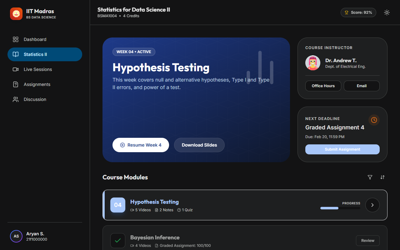
Task: Click the 04 module number badge
Action: click(118, 205)
